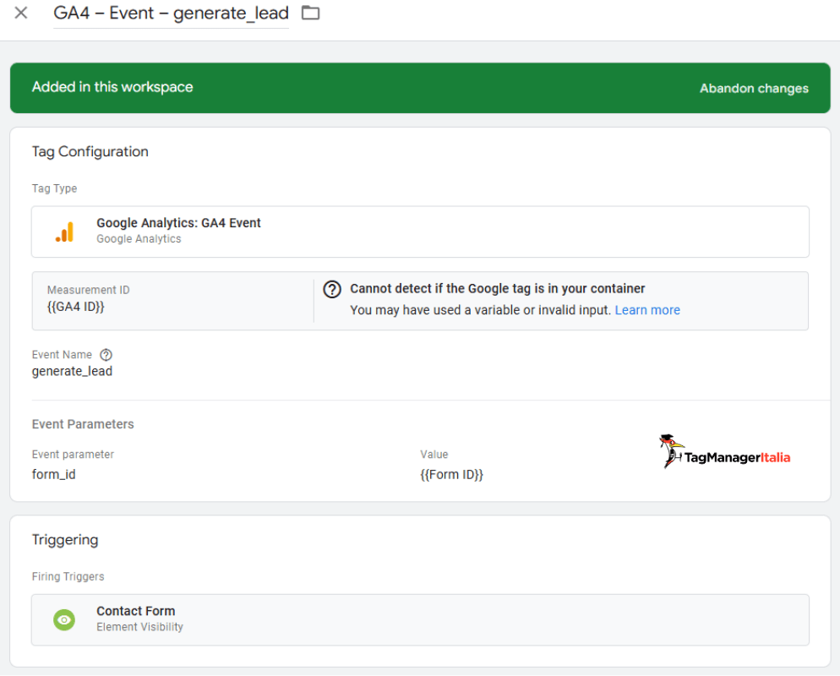
Task: Edit the tag name GA4 – Event – generate_lead
Action: pyautogui.click(x=171, y=13)
